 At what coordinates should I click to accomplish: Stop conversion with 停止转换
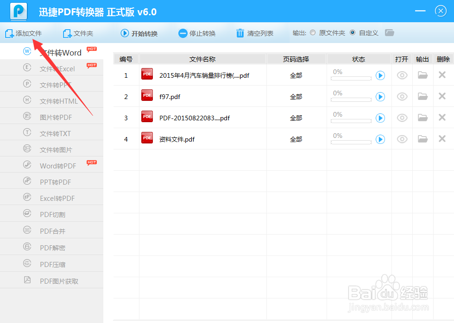197,33
